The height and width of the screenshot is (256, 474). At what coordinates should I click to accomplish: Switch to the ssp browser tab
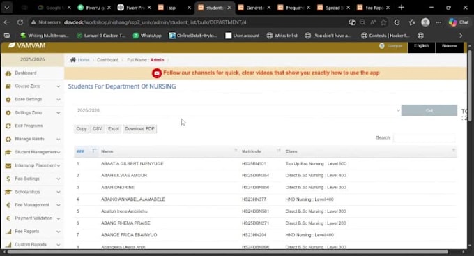coord(174,8)
